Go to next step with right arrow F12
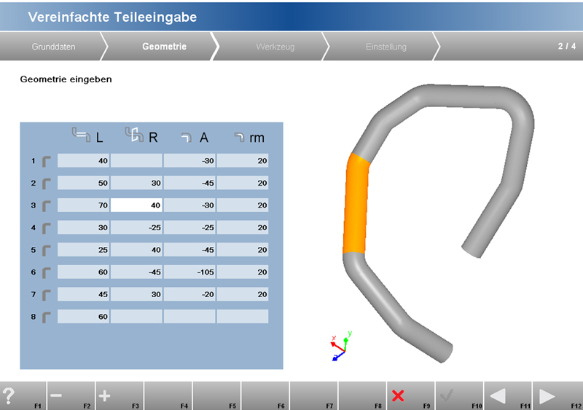 tap(557, 396)
